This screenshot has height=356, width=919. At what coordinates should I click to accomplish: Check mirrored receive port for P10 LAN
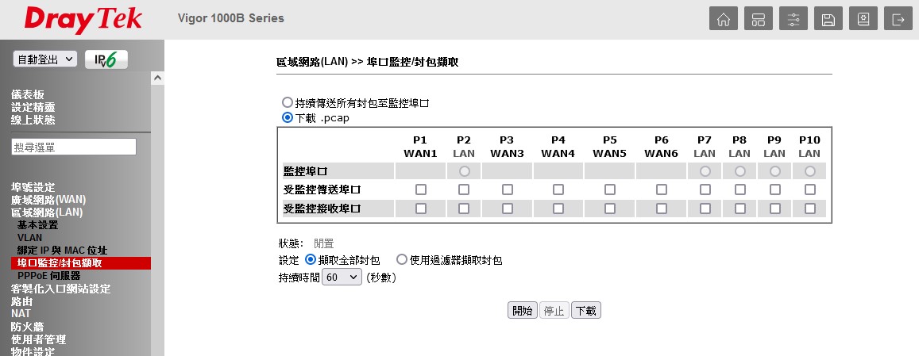(809, 209)
